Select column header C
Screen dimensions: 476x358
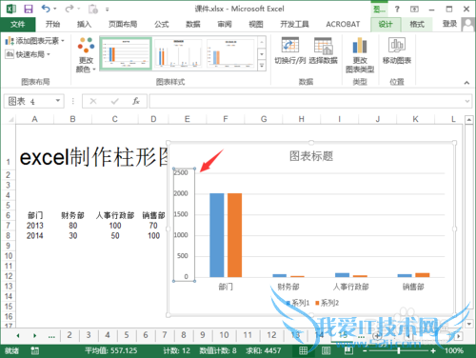point(115,119)
